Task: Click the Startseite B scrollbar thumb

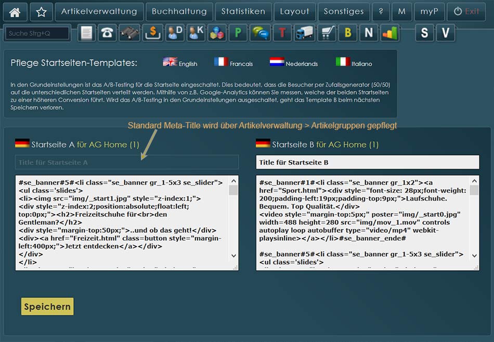Action: (474, 190)
